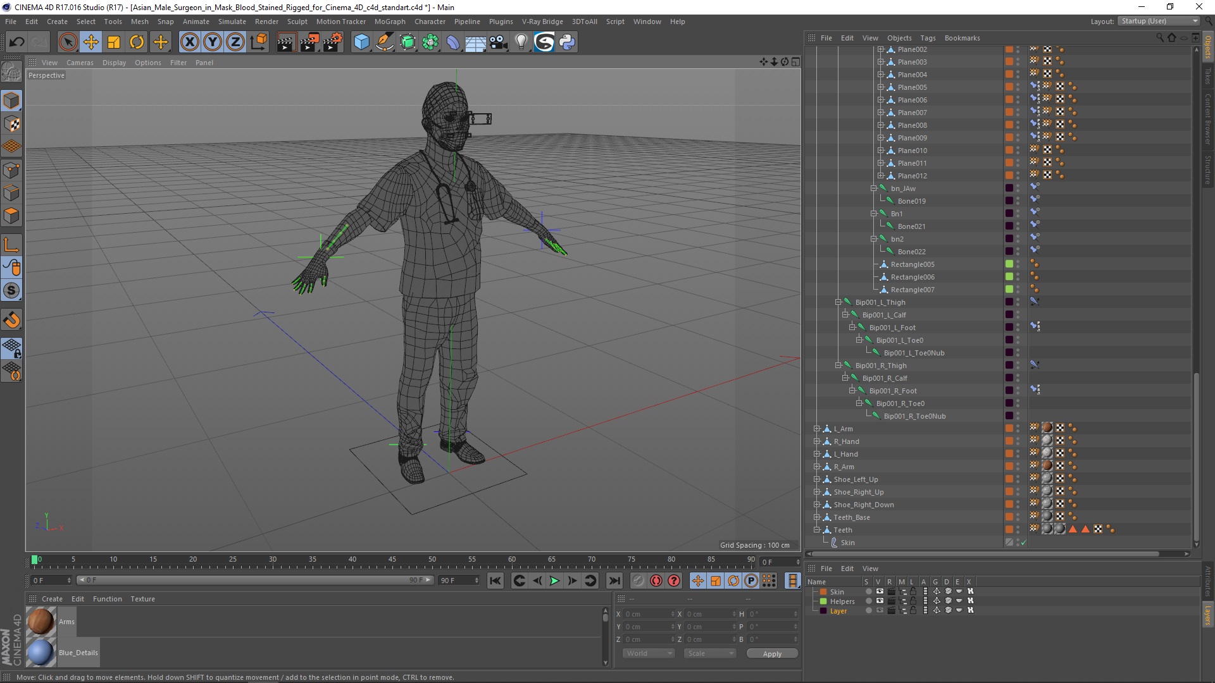Click the Undo arrow icon
Viewport: 1215px width, 683px height.
click(x=17, y=42)
